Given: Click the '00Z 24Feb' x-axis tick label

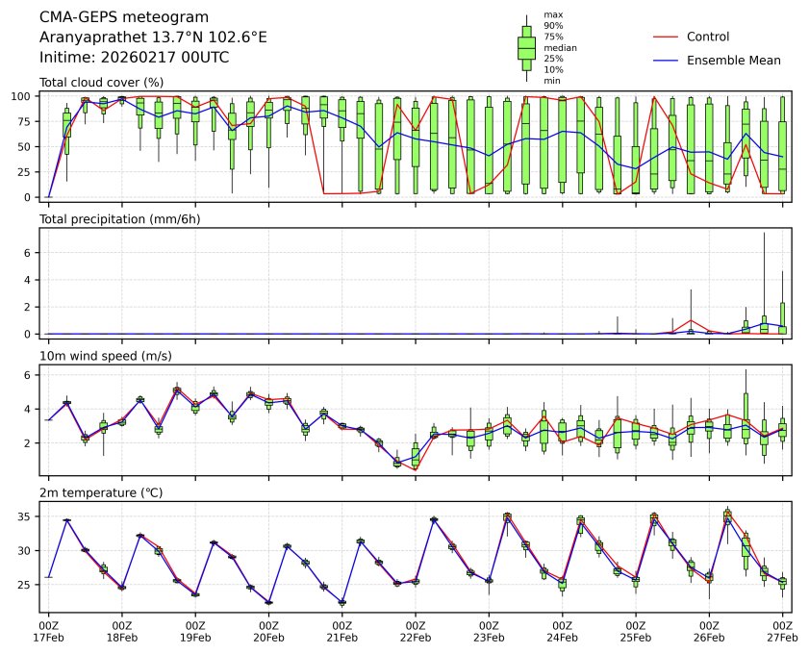Looking at the screenshot, I should coord(562,630).
